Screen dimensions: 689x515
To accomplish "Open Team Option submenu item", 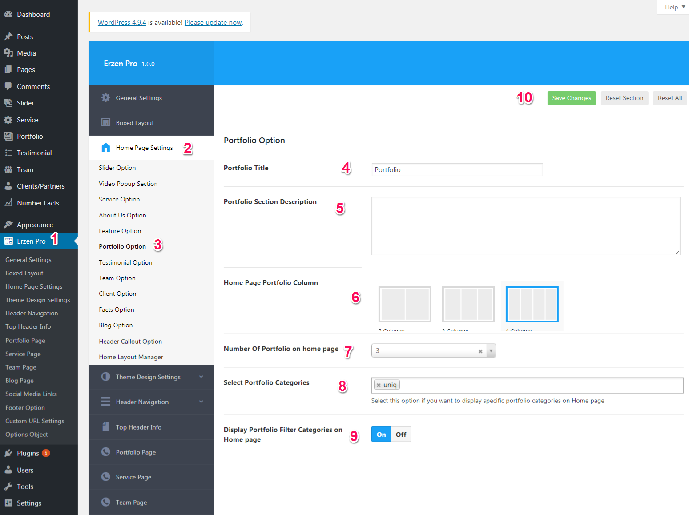I will point(117,278).
